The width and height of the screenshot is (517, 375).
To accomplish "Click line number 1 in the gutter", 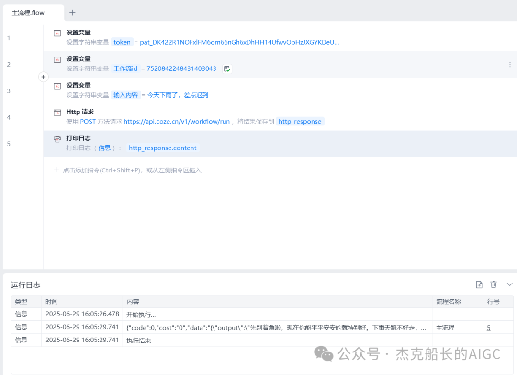I will pyautogui.click(x=9, y=38).
